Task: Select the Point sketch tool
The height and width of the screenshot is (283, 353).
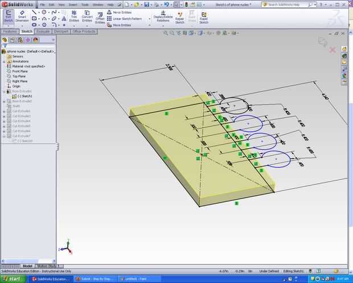Action: (64, 25)
